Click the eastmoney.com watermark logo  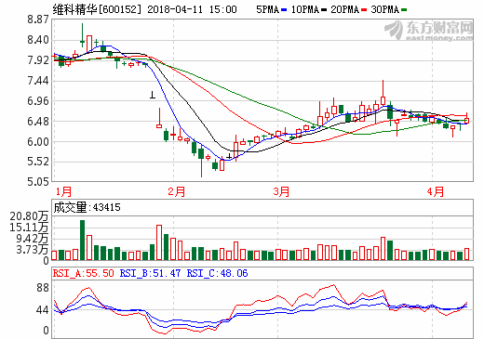click(x=429, y=31)
